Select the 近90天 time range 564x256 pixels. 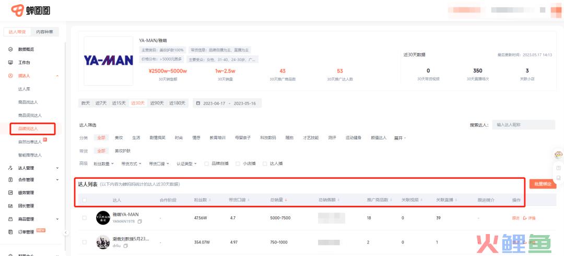[157, 103]
